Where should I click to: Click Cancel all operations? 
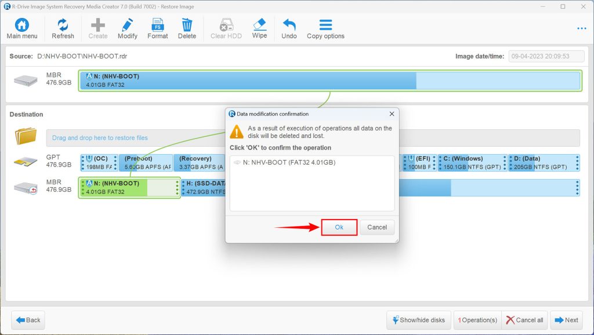point(524,321)
